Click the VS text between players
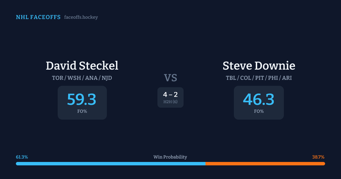This screenshot has width=341, height=179. click(170, 78)
